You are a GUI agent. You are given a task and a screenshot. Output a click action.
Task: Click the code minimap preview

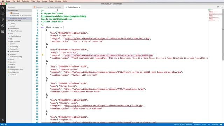coord(215,15)
